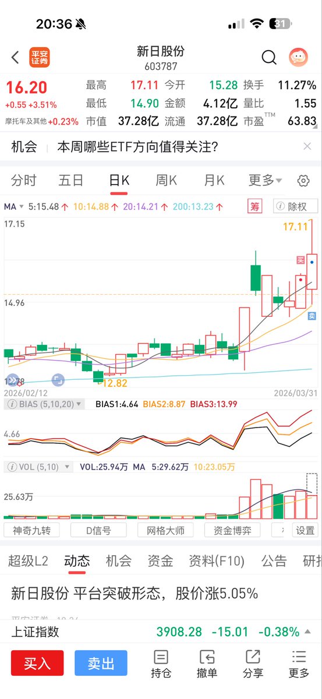This screenshot has width=322, height=699.
Task: Tap the 筹 chip distribution icon
Action: 255,206
